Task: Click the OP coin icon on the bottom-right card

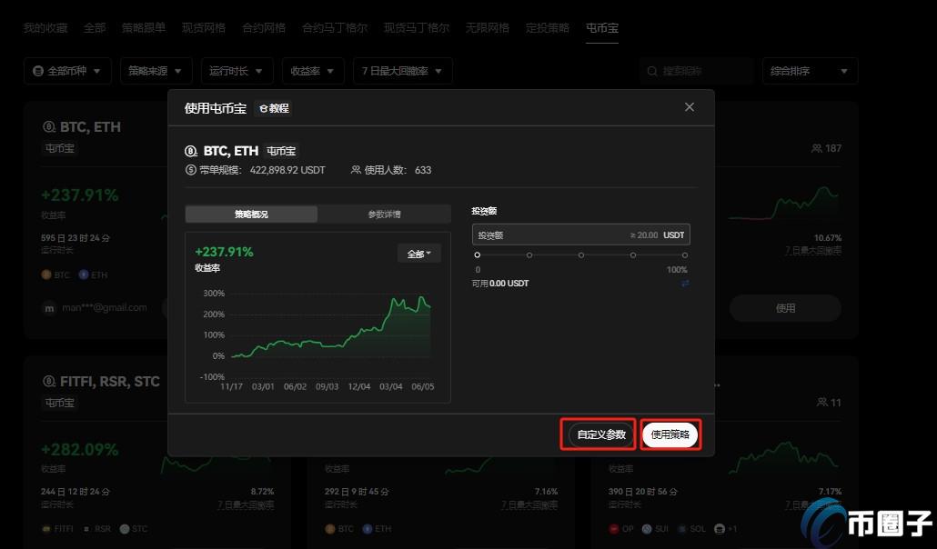Action: (x=613, y=528)
